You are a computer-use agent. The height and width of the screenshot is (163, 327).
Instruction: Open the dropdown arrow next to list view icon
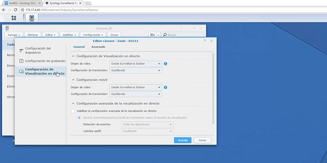pyautogui.click(x=158, y=35)
